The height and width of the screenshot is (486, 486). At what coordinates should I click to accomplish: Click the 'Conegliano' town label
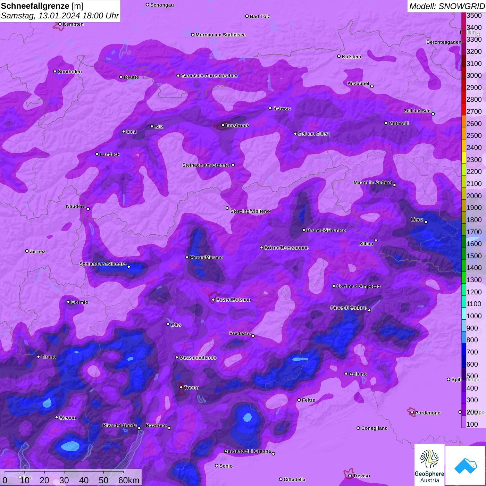coord(374,428)
